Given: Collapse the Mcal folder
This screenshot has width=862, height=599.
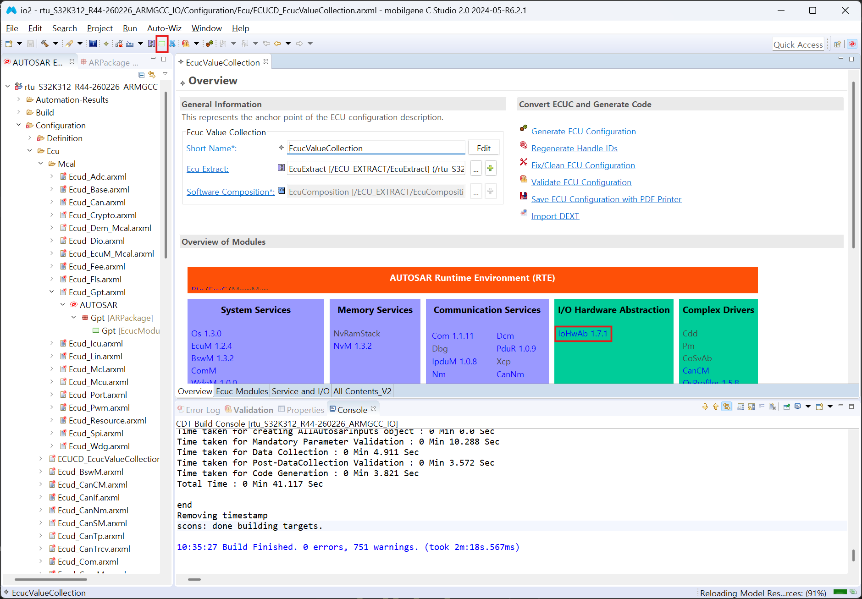Looking at the screenshot, I should click(40, 164).
